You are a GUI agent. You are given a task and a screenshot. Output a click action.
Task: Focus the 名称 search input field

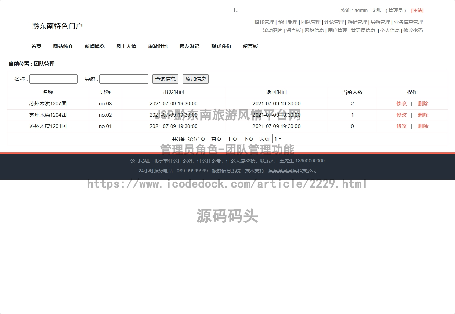[53, 79]
